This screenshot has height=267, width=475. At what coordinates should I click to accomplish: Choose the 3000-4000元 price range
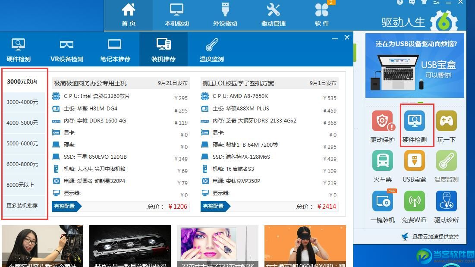point(22,102)
